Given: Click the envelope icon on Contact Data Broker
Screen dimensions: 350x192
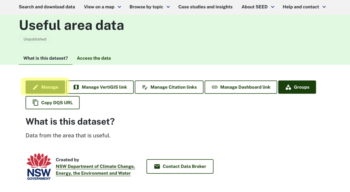Looking at the screenshot, I should pyautogui.click(x=157, y=166).
